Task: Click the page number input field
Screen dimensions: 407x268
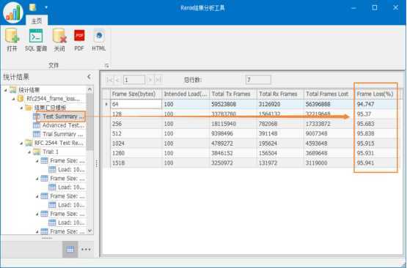Action: 134,80
